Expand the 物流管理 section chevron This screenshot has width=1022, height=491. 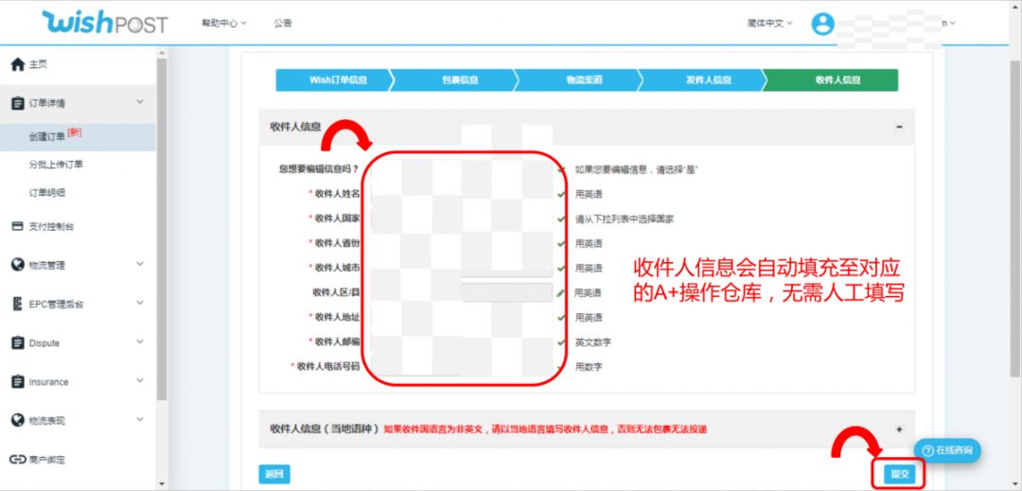coord(139,264)
